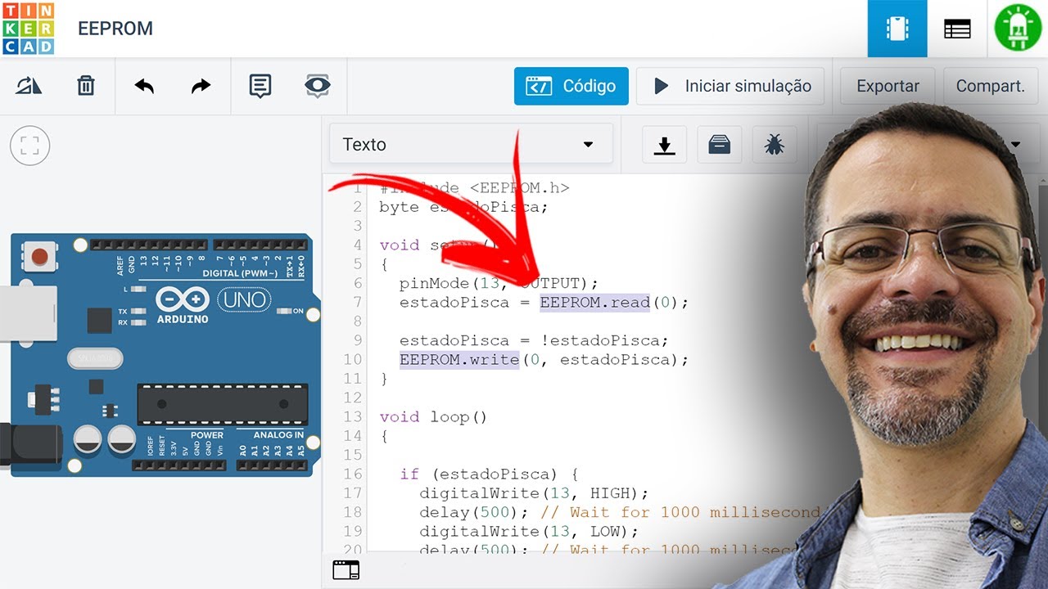Click 'estadoPisca = !estadoPisca;' line

coord(534,340)
